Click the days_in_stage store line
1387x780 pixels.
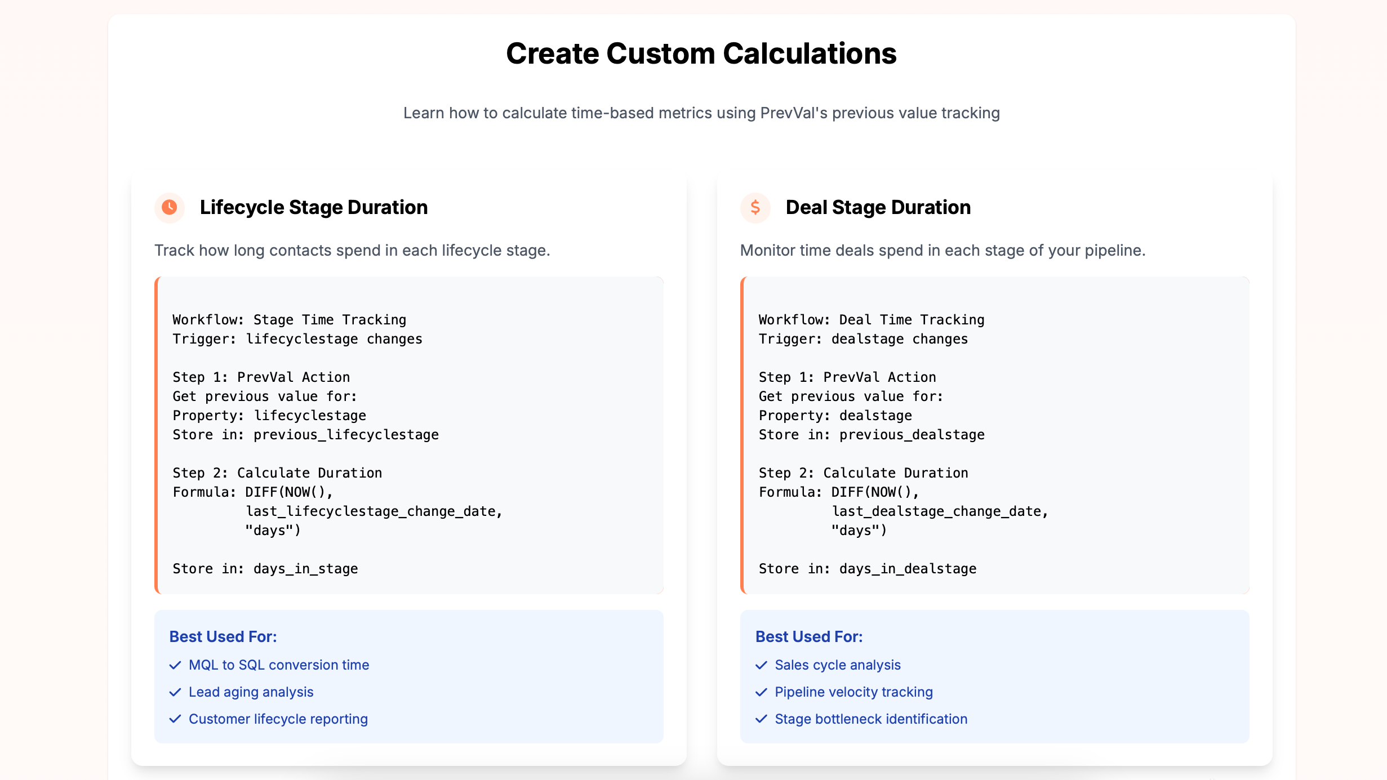click(265, 569)
